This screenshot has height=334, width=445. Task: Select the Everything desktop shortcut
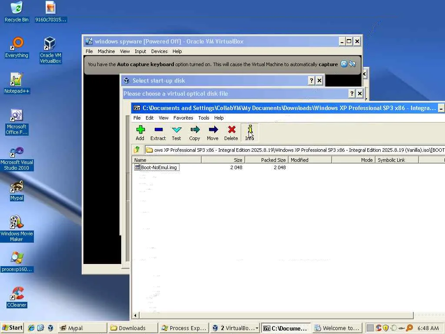click(x=17, y=47)
